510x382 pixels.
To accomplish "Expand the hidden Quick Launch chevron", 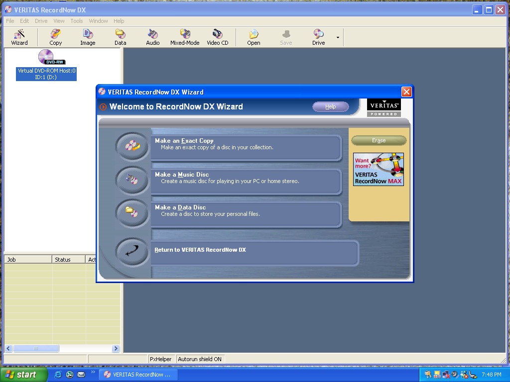I will pos(93,372).
